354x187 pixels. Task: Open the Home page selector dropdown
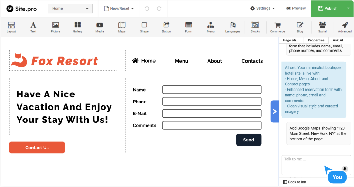[70, 9]
